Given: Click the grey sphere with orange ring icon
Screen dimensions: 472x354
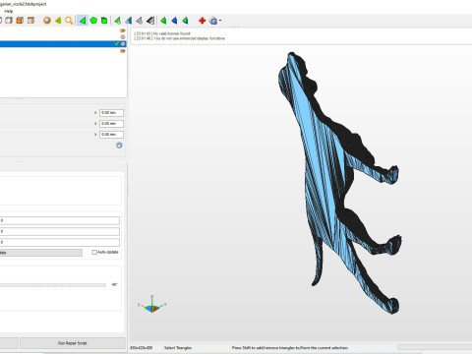Looking at the screenshot, I should coord(47,21).
